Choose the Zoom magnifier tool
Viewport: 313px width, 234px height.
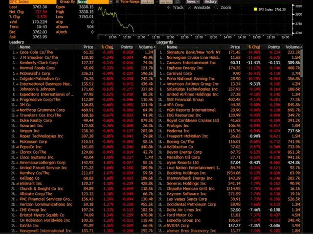coord(223,8)
